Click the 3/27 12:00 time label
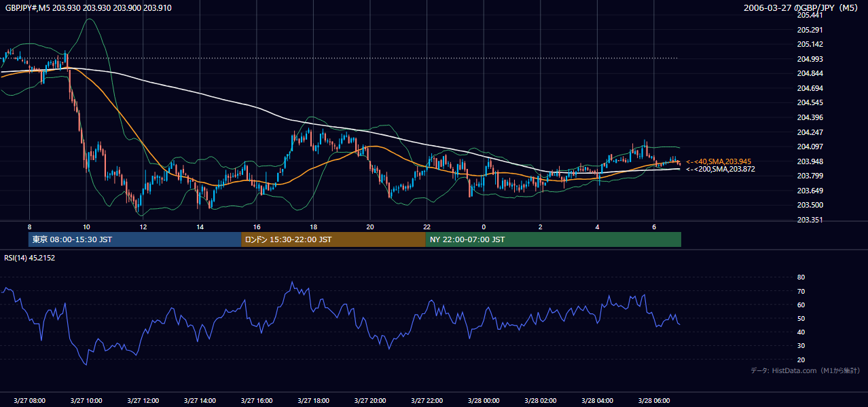Screen dimensions: 868x407 click(143, 401)
